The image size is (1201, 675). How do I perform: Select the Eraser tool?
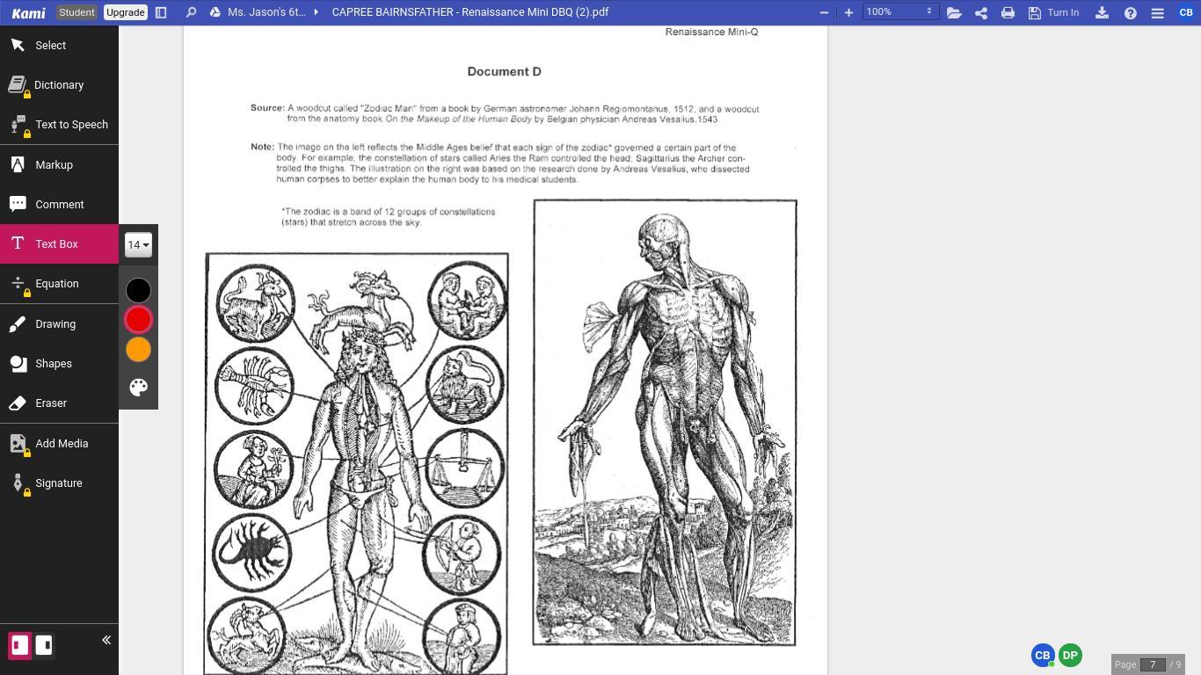[59, 403]
